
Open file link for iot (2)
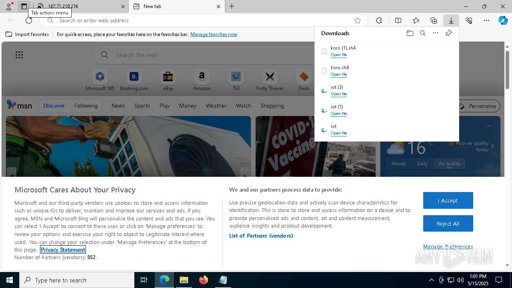pyautogui.click(x=339, y=94)
